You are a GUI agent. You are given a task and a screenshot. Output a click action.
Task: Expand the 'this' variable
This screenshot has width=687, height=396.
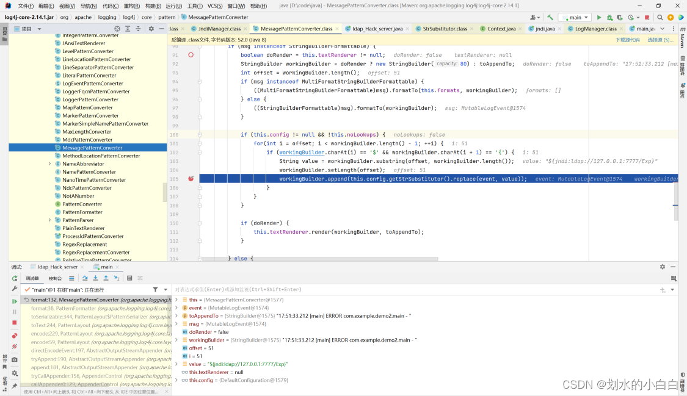point(176,300)
